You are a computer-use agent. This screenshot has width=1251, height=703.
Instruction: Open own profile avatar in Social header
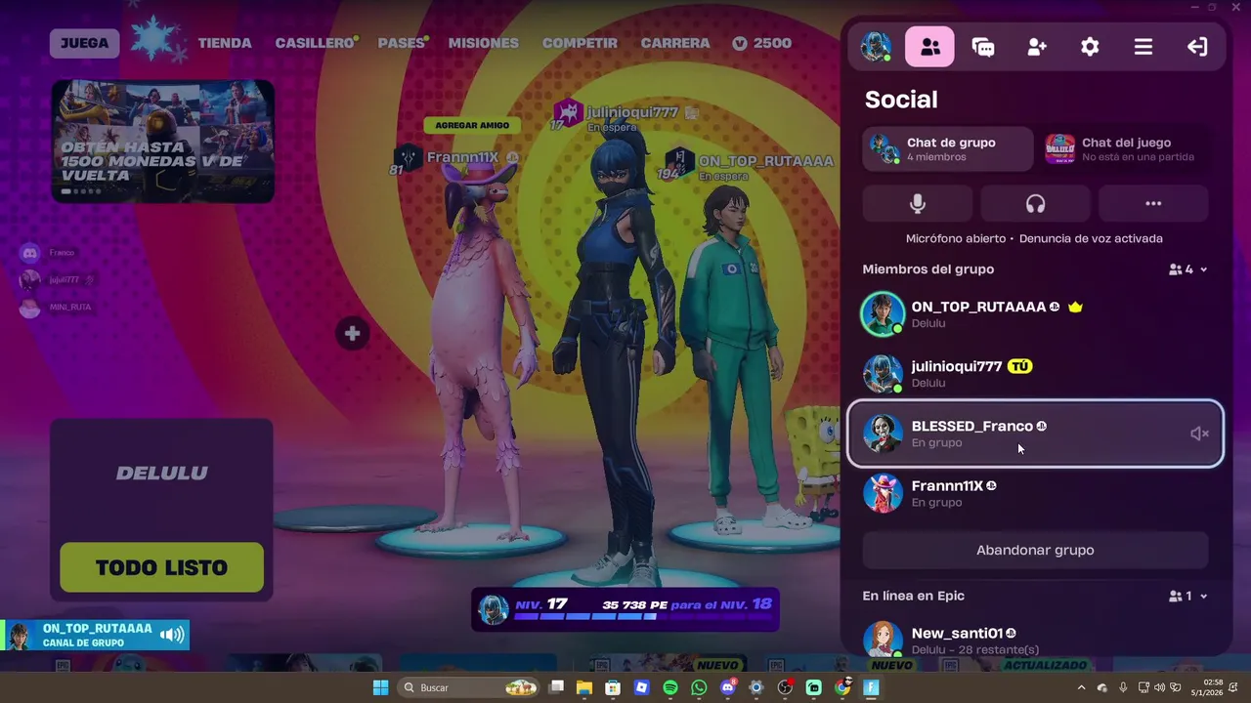click(876, 47)
